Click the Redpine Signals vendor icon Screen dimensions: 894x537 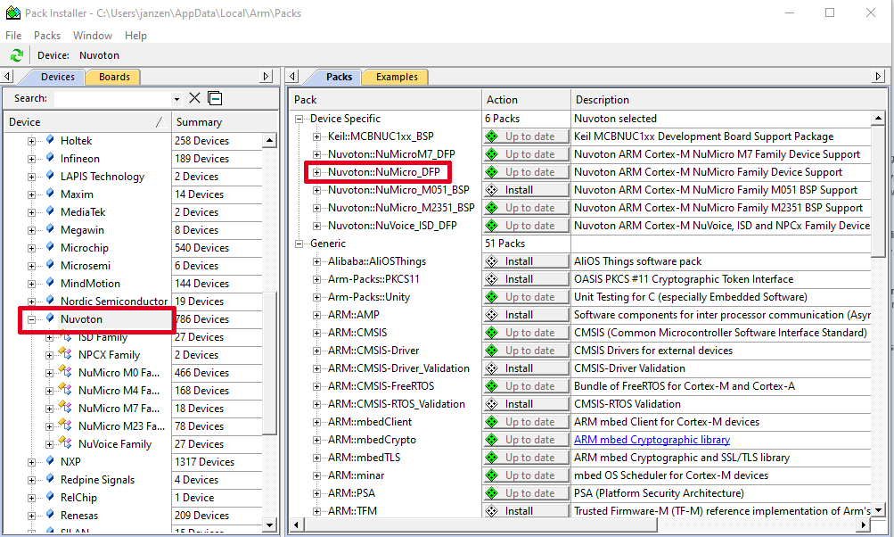[x=50, y=479]
